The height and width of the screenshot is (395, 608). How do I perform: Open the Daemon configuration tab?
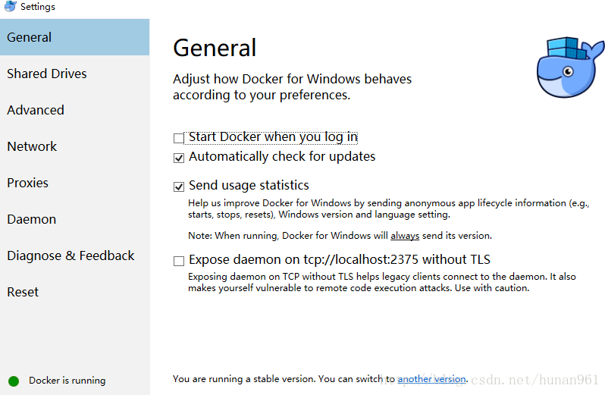point(32,219)
